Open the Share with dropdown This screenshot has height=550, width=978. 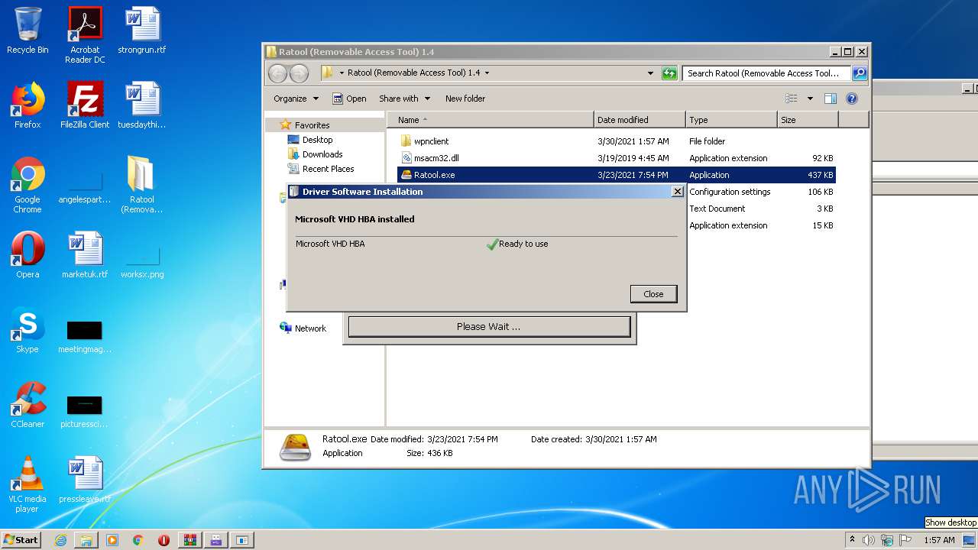click(405, 99)
